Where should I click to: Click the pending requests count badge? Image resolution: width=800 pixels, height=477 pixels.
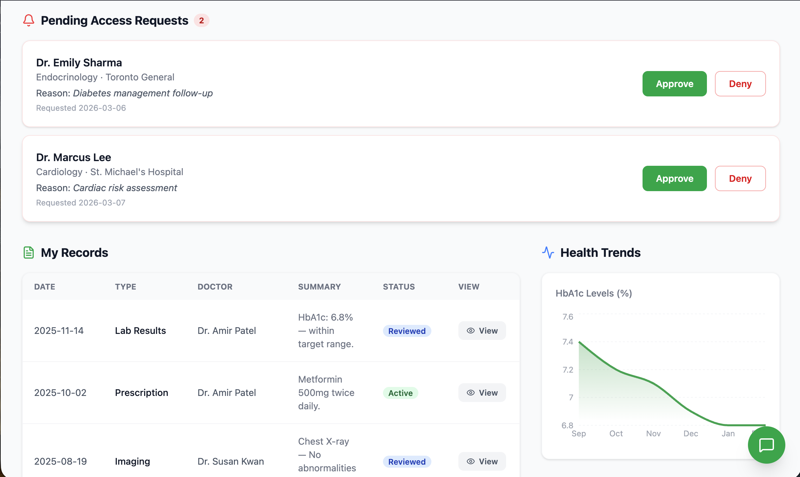pyautogui.click(x=202, y=20)
